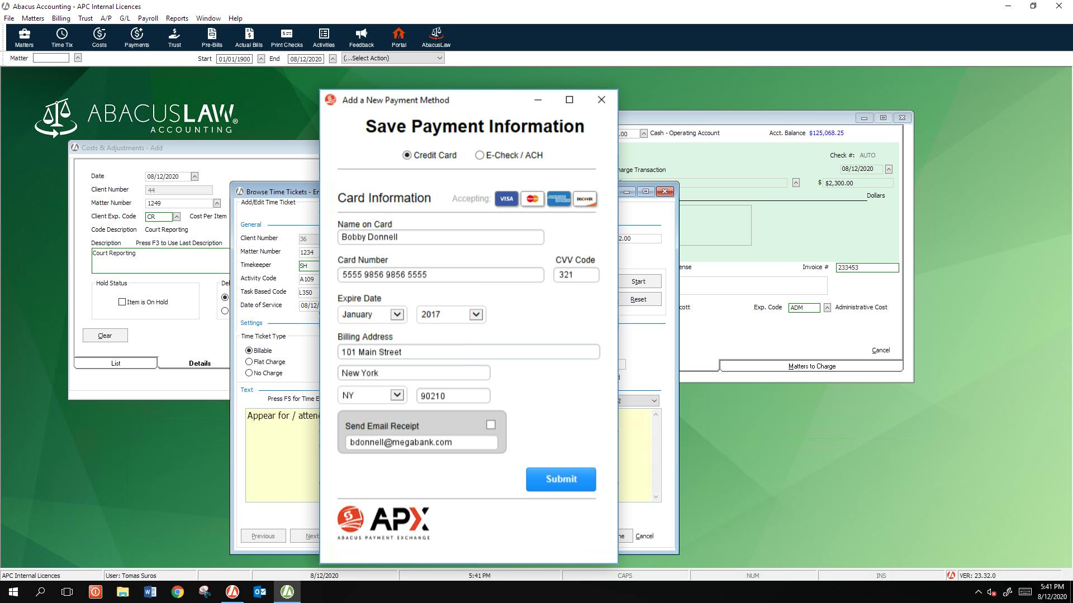Select the E-Check / ACH payment option
The image size is (1073, 603).
pos(479,155)
